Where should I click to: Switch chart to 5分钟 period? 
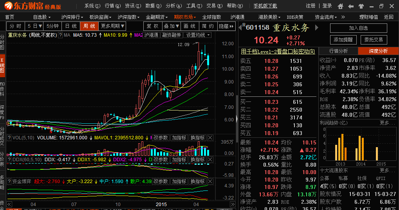pos(52,26)
